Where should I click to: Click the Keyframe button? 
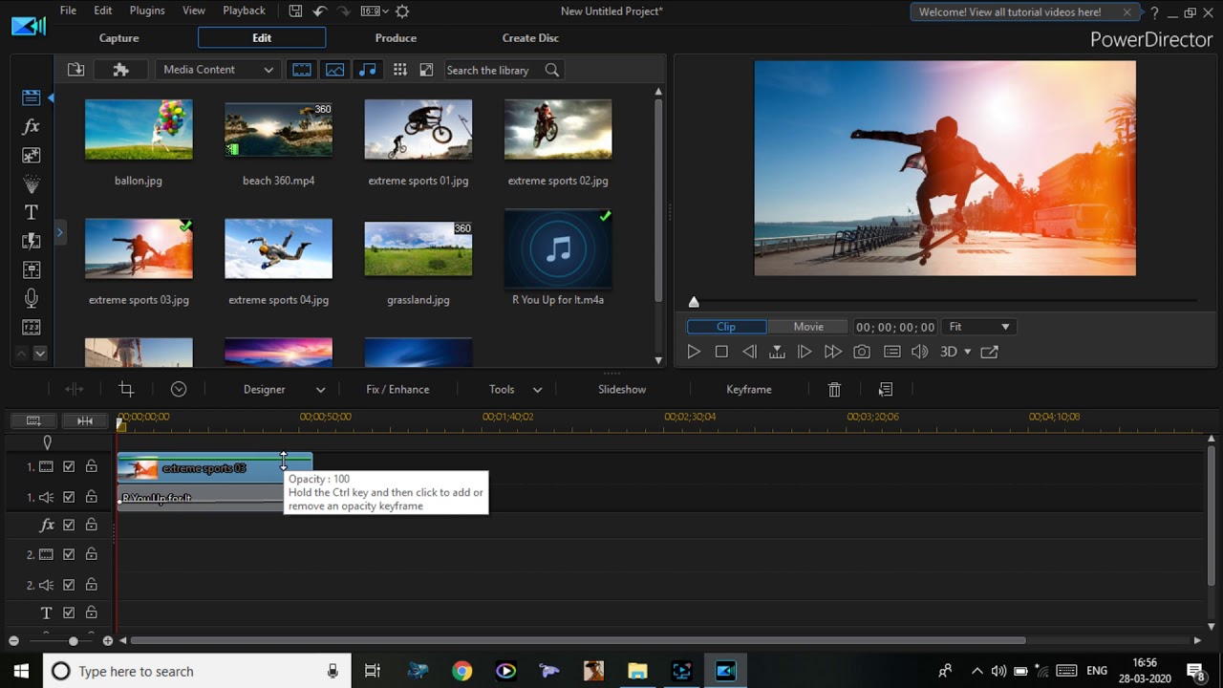pyautogui.click(x=749, y=389)
